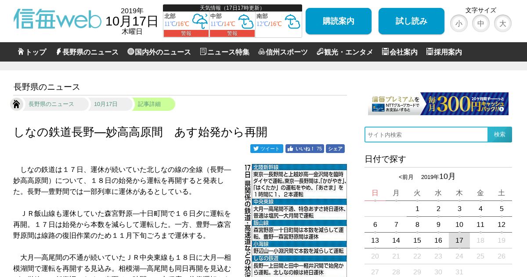Viewport: 527px width, 277px height.
Task: Select highlighted calendar date 17
Action: (x=459, y=241)
